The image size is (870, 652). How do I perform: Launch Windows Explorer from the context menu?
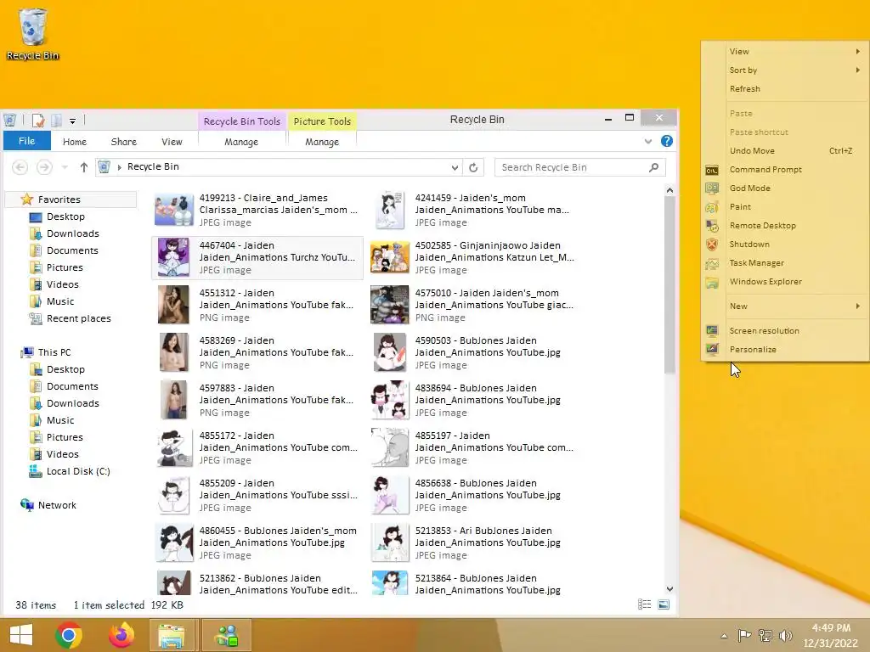click(765, 282)
